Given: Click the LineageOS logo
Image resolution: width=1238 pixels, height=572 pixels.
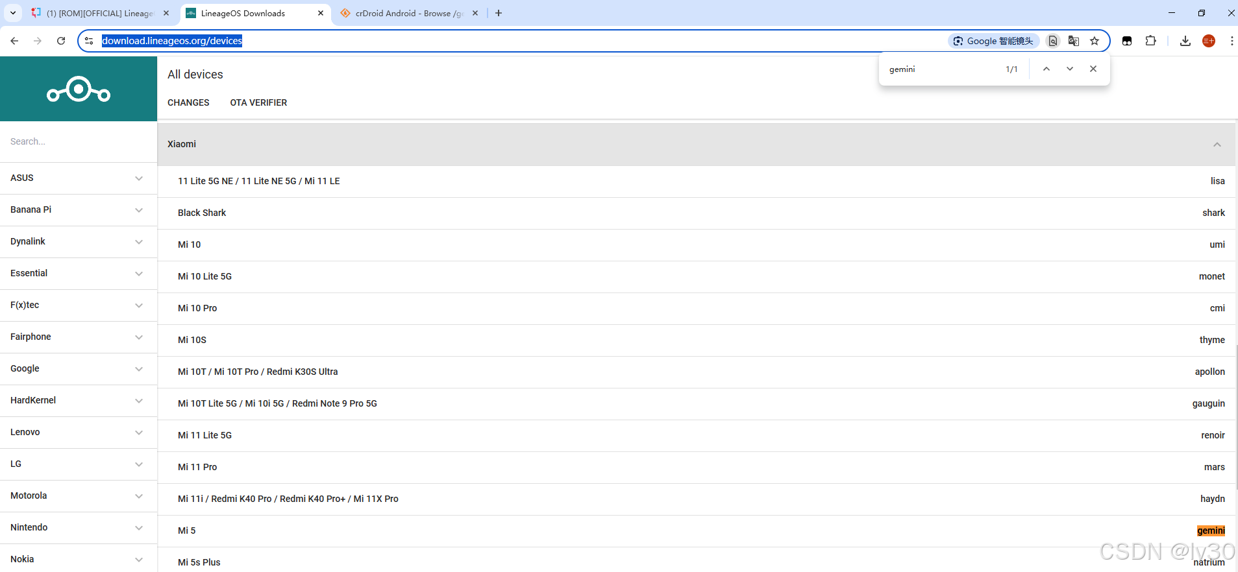Looking at the screenshot, I should click(x=79, y=89).
